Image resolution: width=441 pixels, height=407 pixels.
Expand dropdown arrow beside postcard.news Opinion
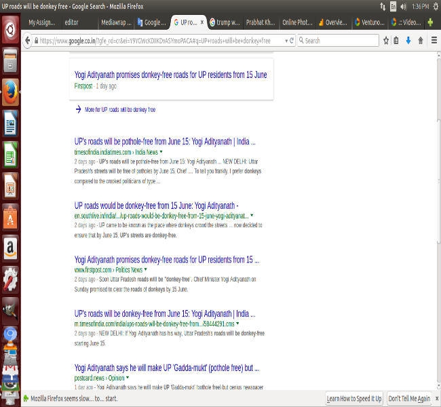point(127,378)
